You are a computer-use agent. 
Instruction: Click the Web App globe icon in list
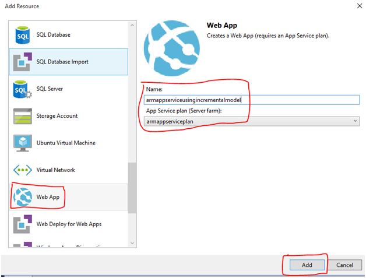click(x=22, y=197)
